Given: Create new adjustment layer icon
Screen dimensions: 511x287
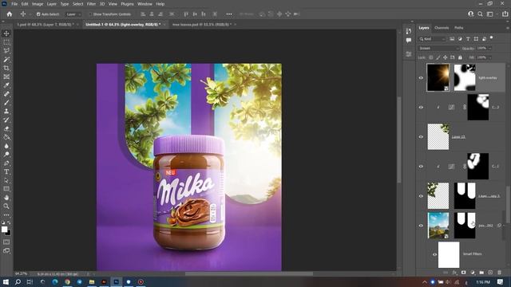Looking at the screenshot, I should [x=473, y=273].
